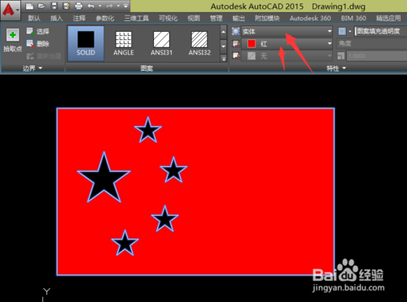Click the topmost small star

pyautogui.click(x=148, y=131)
